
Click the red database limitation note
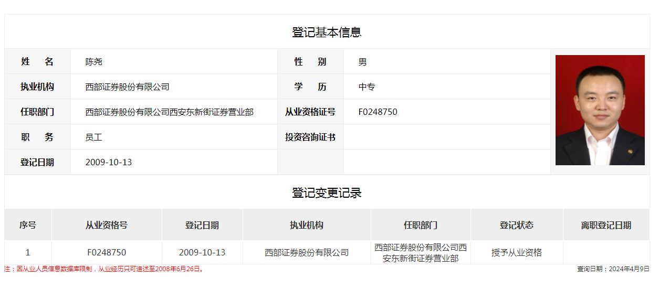click(x=104, y=269)
